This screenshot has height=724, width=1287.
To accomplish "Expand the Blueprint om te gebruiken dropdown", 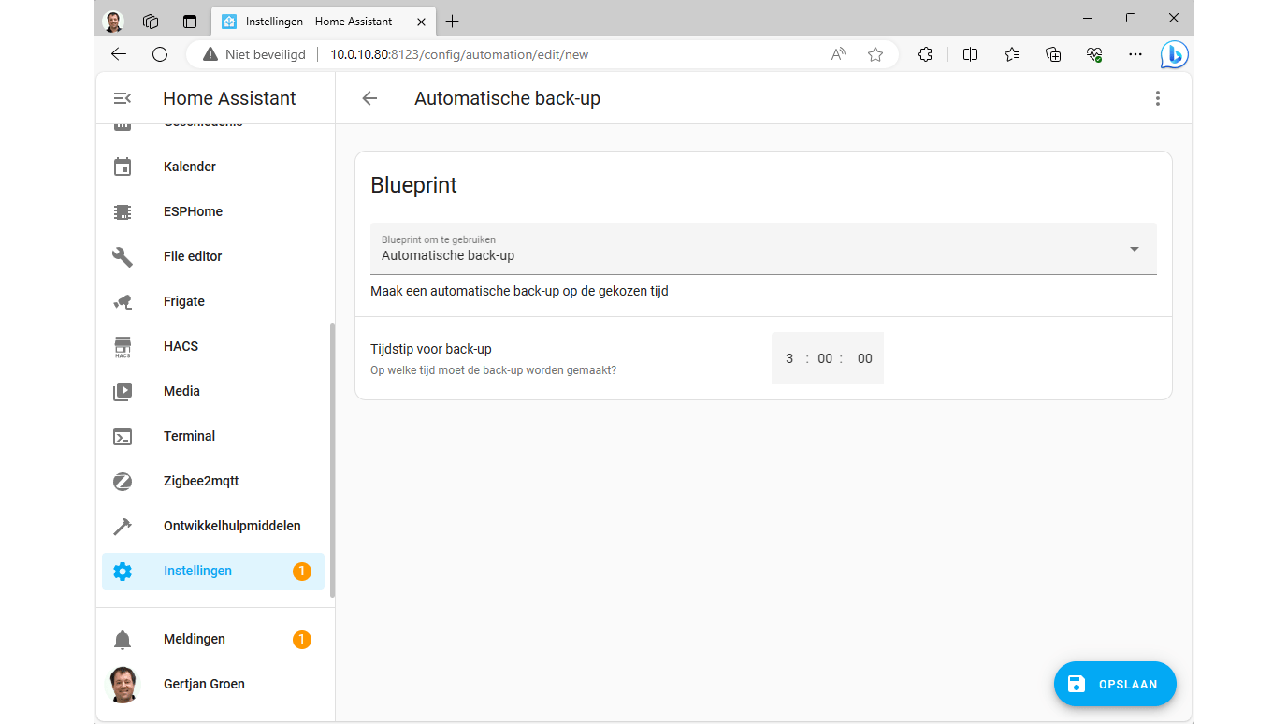I will click(x=1134, y=249).
